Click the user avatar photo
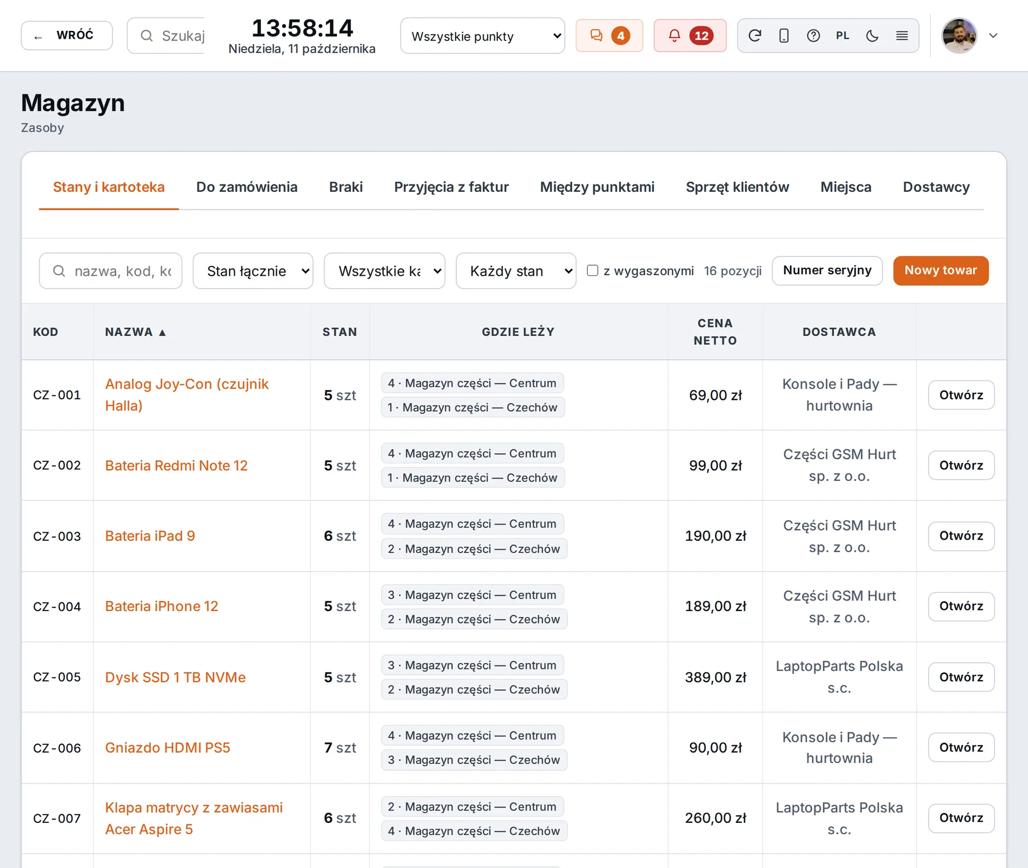The image size is (1028, 868). coord(959,35)
